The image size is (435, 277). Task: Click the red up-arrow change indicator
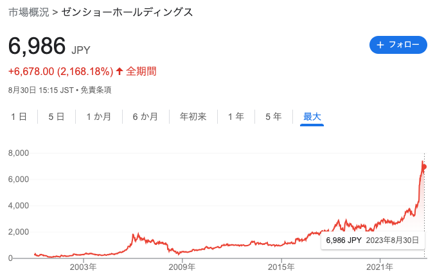coord(120,71)
